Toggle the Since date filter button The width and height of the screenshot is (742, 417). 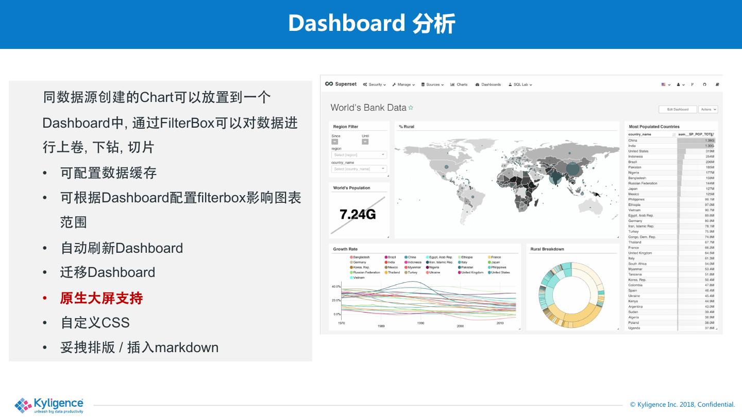335,142
